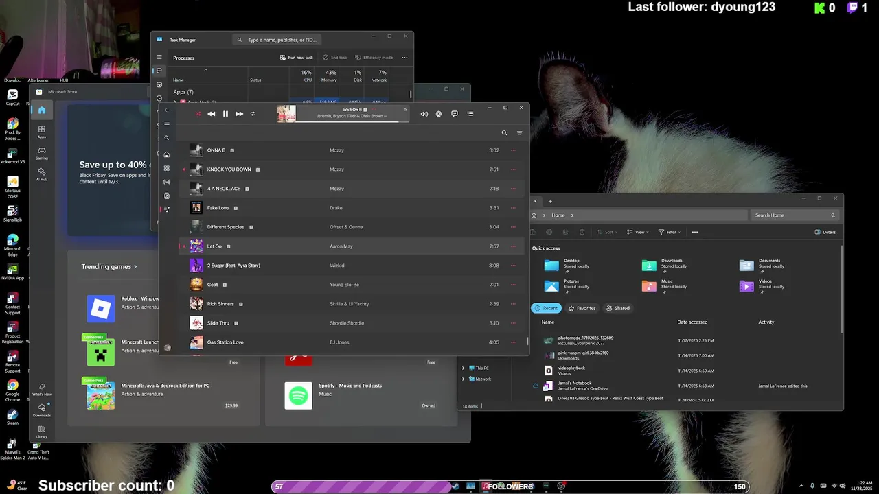This screenshot has width=879, height=494.
Task: Open Minecraft Java & Bedrock Edition listing
Action: click(x=165, y=396)
